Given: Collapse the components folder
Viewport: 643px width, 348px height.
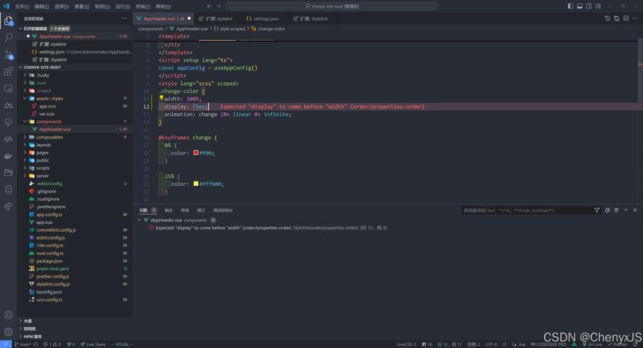Looking at the screenshot, I should (49, 121).
